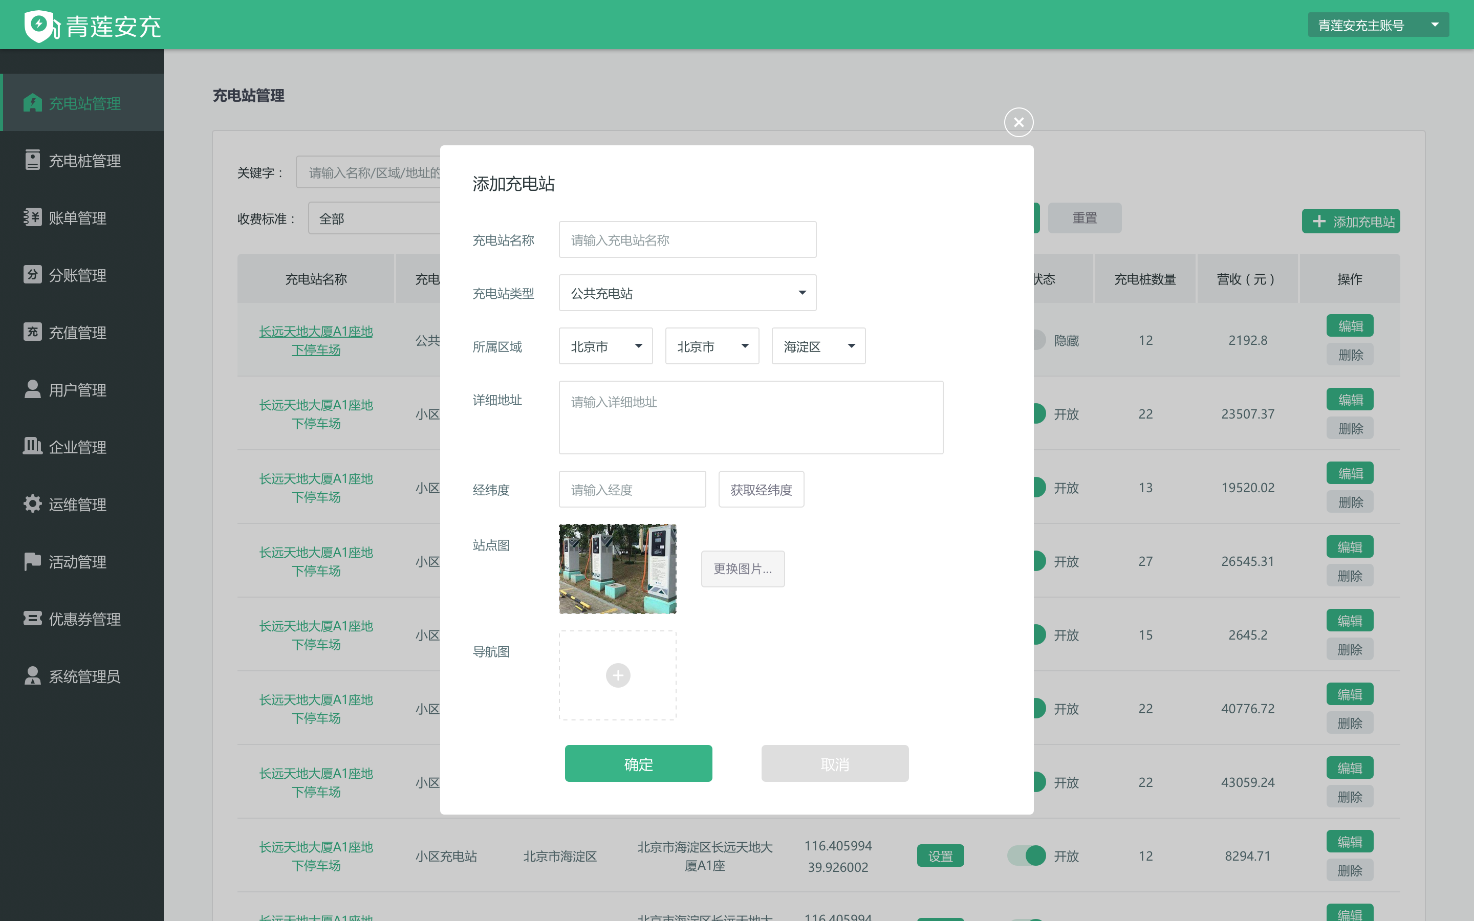Viewport: 1474px width, 921px height.
Task: Focus the 请输入经度 input field
Action: click(x=632, y=489)
